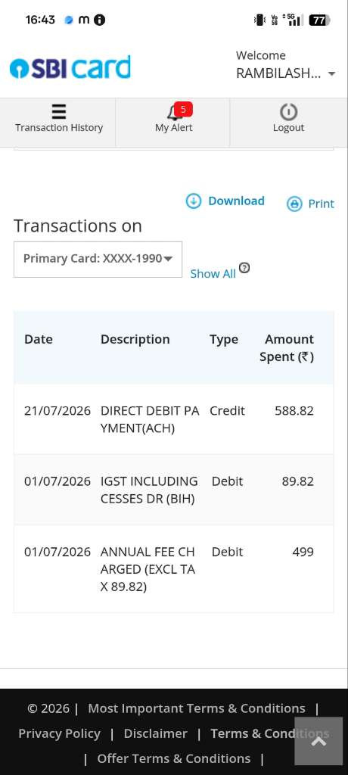The height and width of the screenshot is (775, 348).
Task: Tap the scroll-to-top arrow button
Action: click(x=318, y=741)
